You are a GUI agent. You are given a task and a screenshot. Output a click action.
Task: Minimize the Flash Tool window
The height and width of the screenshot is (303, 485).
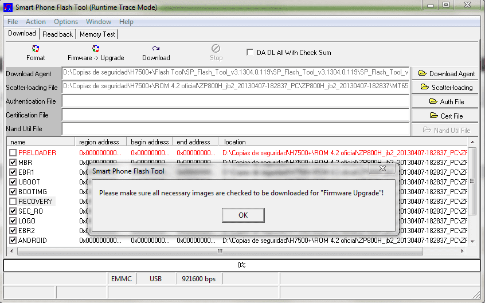coord(431,5)
